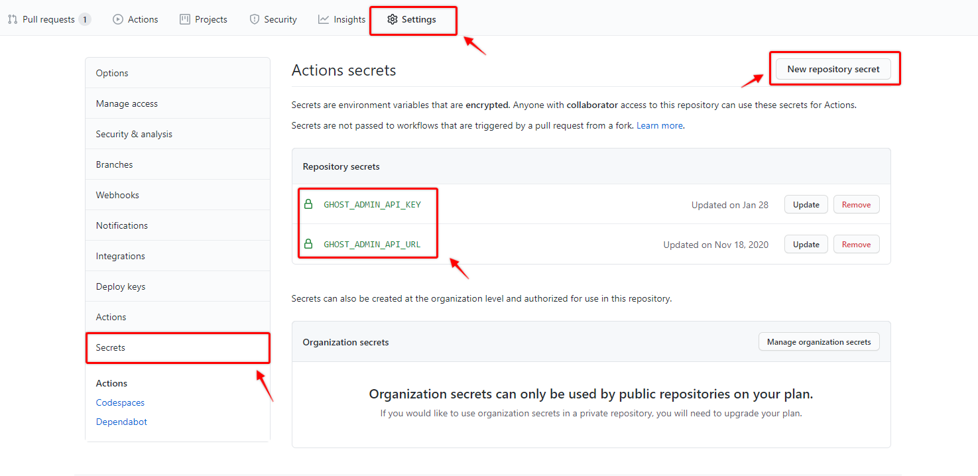Image resolution: width=978 pixels, height=476 pixels.
Task: Click the lock icon beside GHOST_ADMIN_API_KEY
Action: [308, 204]
